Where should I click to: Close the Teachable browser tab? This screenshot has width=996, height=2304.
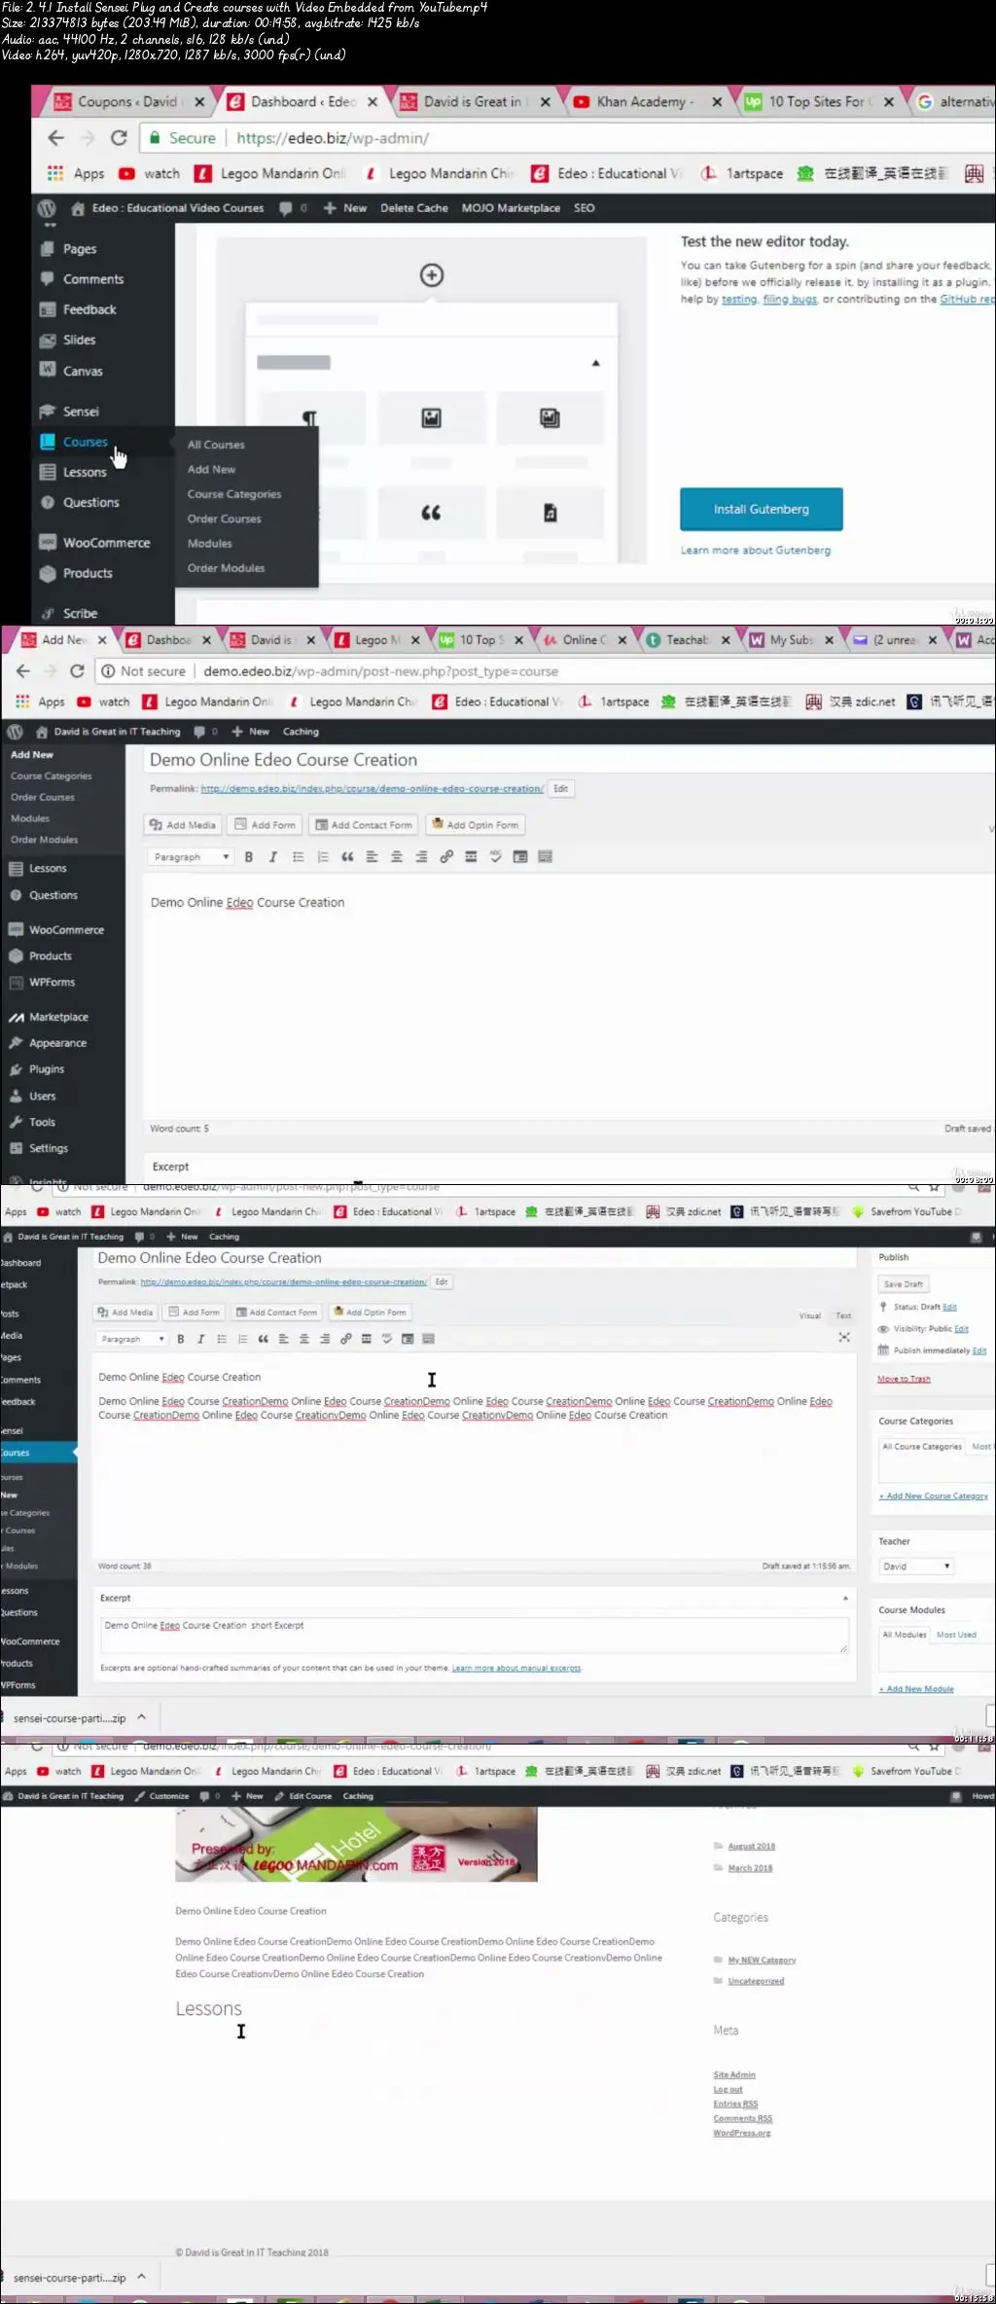[726, 640]
